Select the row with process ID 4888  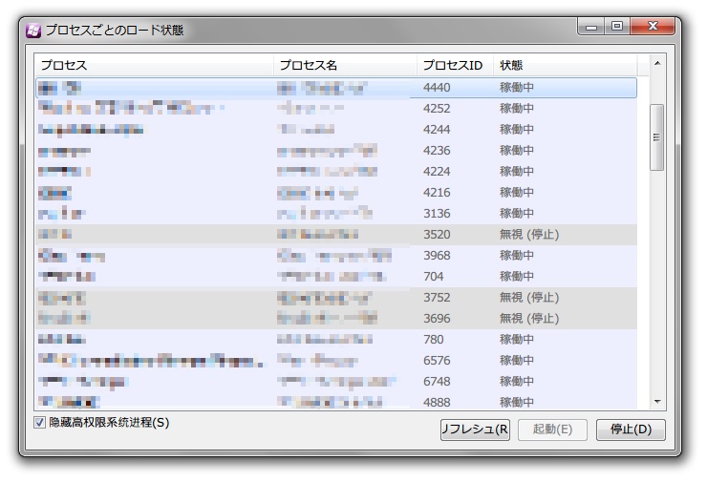(336, 402)
